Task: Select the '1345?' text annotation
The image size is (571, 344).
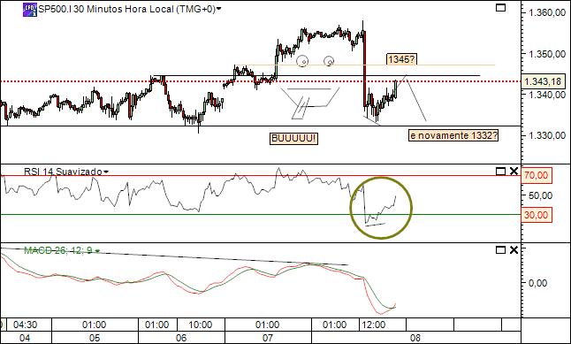Action: [401, 59]
